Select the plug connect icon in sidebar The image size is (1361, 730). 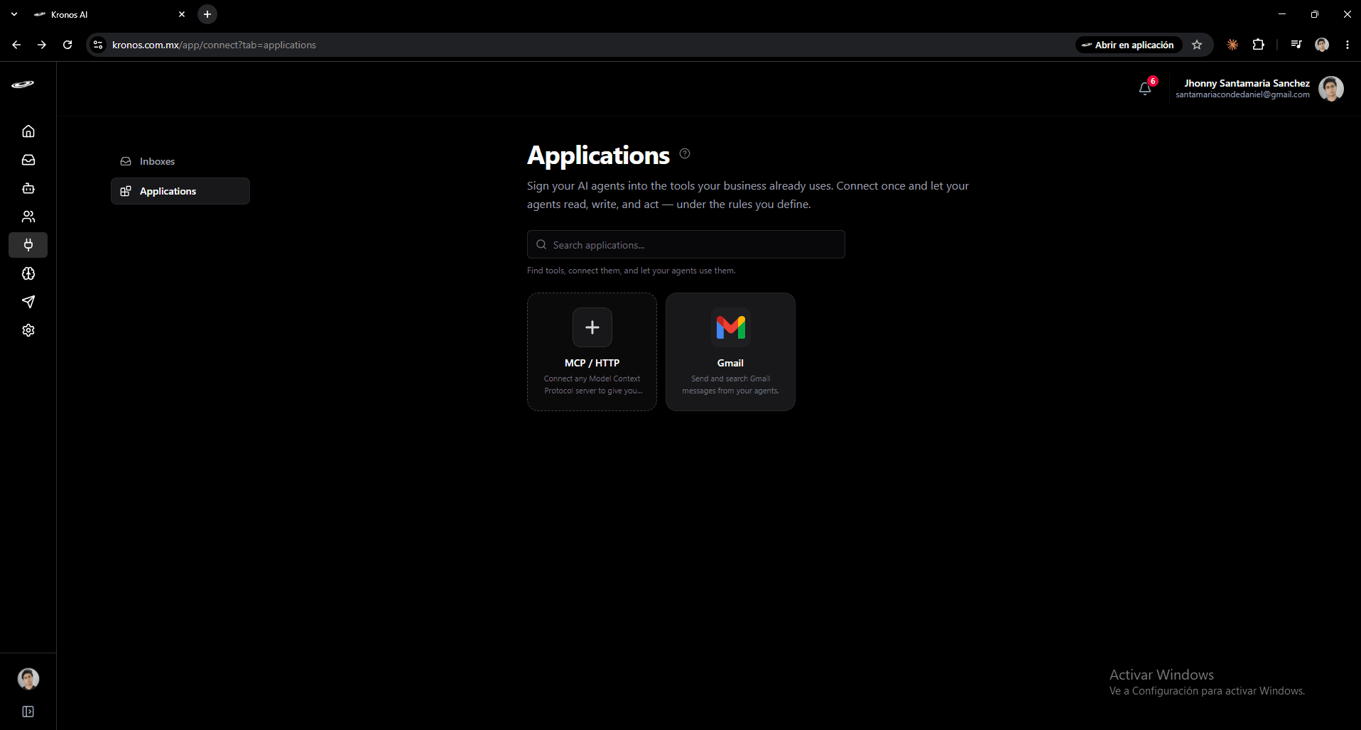point(28,245)
